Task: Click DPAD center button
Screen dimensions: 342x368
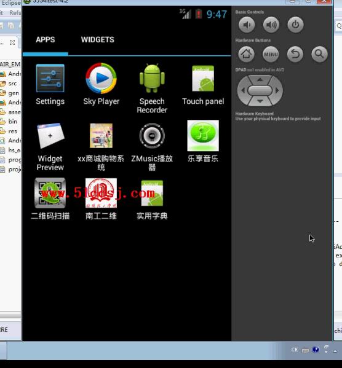Action: 260,90
